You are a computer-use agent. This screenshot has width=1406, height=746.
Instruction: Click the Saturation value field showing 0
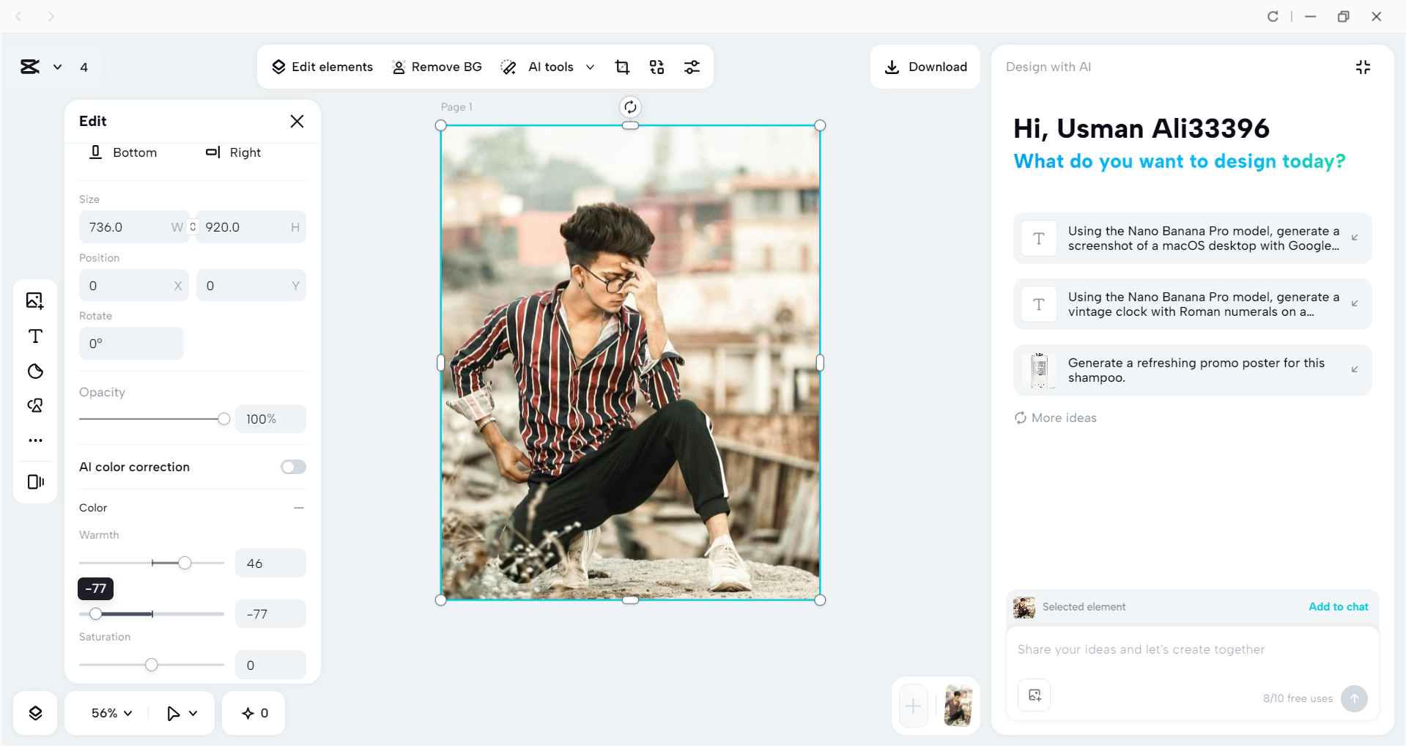[x=270, y=665]
